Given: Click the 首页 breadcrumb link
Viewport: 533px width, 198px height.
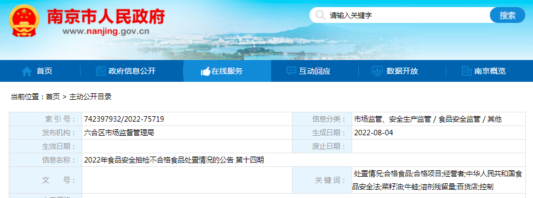Looking at the screenshot, I should (x=53, y=97).
